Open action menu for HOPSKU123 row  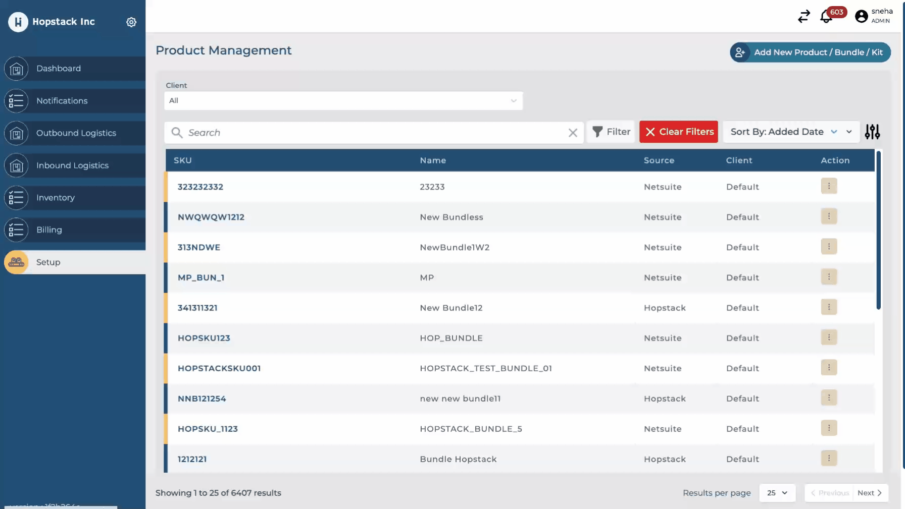[x=829, y=337]
